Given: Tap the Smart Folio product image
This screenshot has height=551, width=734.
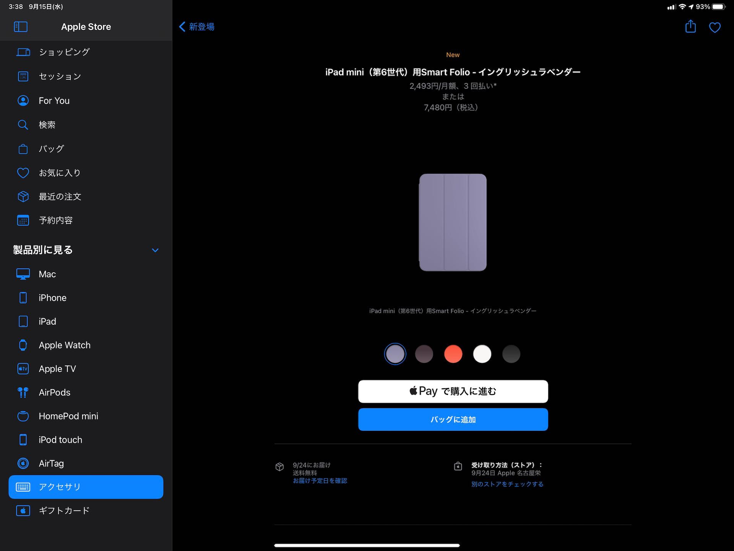Looking at the screenshot, I should tap(453, 222).
